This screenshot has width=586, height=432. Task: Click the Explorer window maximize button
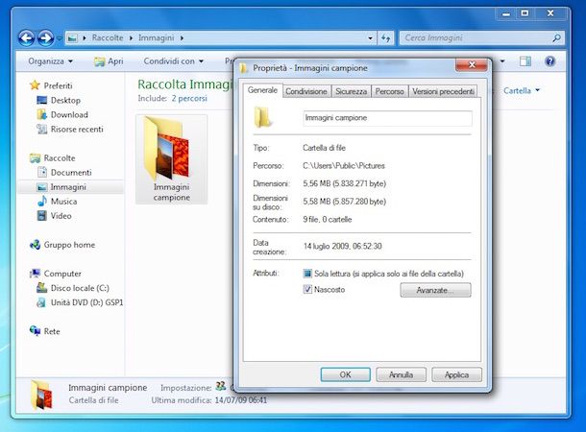click(525, 13)
